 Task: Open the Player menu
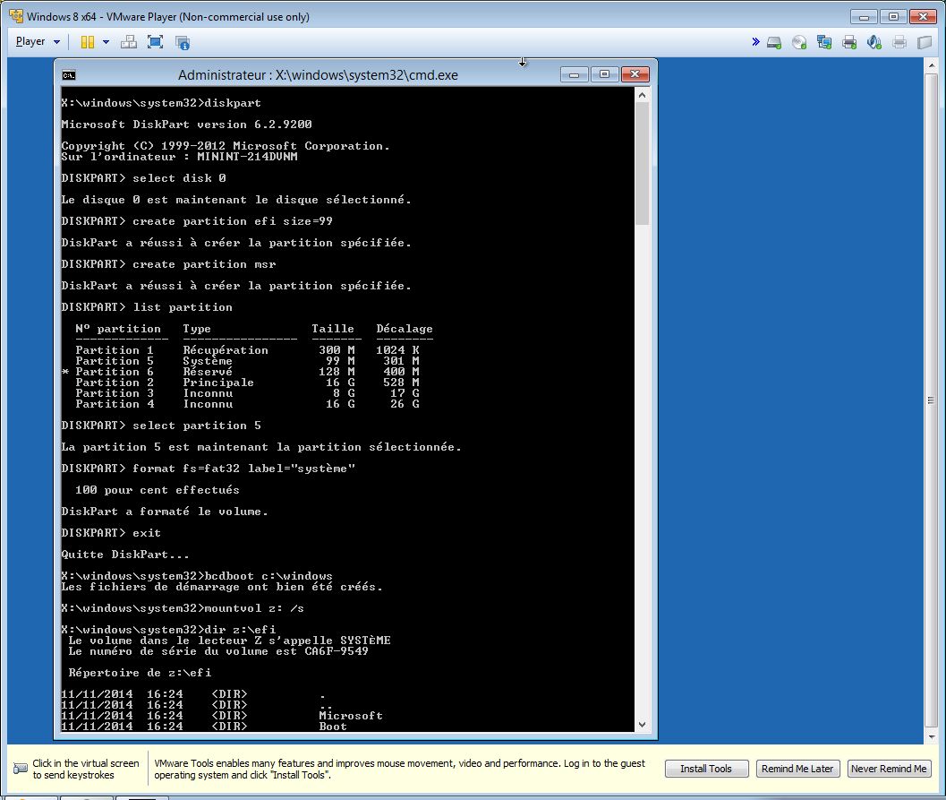38,42
